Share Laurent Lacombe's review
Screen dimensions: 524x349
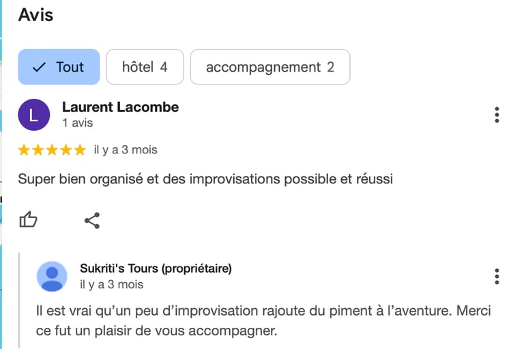click(x=92, y=220)
